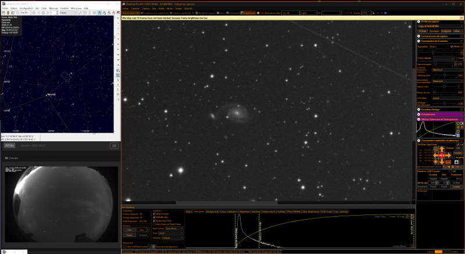This screenshot has height=254, width=465.
Task: Click the Pause button in Live Stacking Actions
Action: click(129, 235)
